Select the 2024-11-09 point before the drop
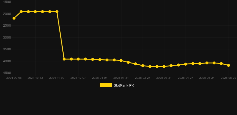 pos(57,12)
